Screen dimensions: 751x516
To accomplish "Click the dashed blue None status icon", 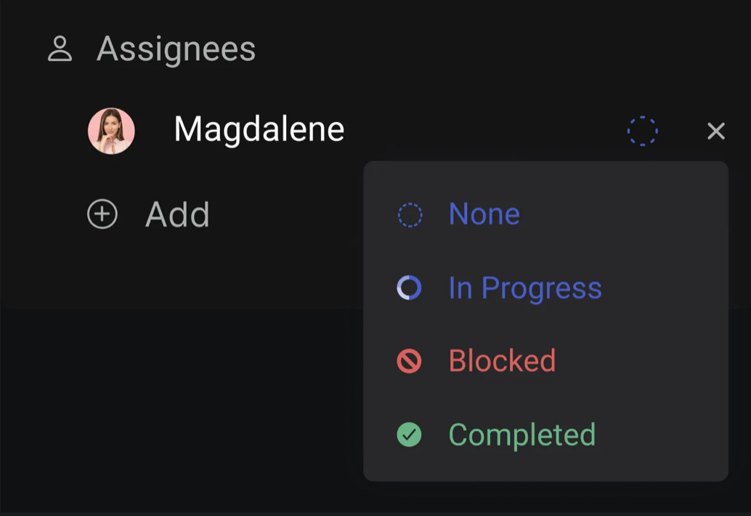I will click(410, 214).
